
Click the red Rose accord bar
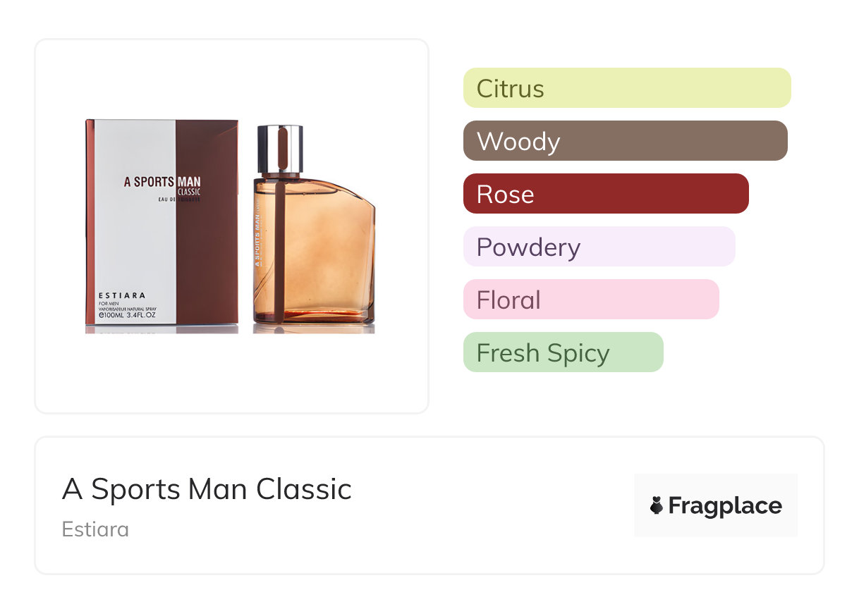605,194
